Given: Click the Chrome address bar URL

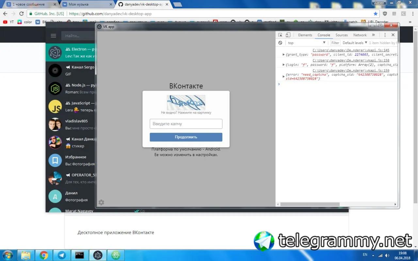Looking at the screenshot, I should pos(110,14).
